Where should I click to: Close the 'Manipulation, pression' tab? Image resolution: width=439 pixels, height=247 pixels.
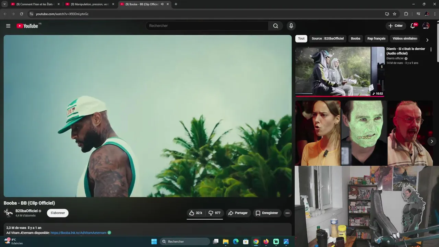[113, 4]
